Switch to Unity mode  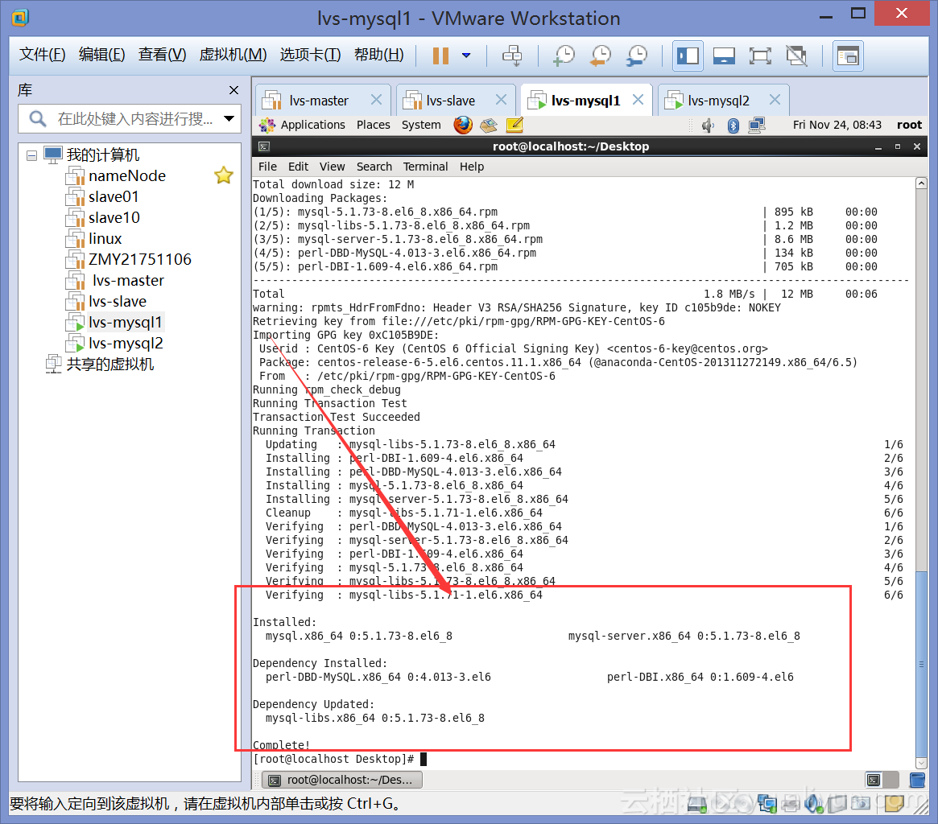point(796,56)
